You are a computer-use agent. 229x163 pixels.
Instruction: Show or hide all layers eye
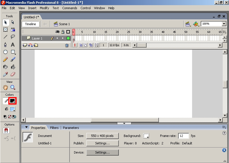[57, 32]
